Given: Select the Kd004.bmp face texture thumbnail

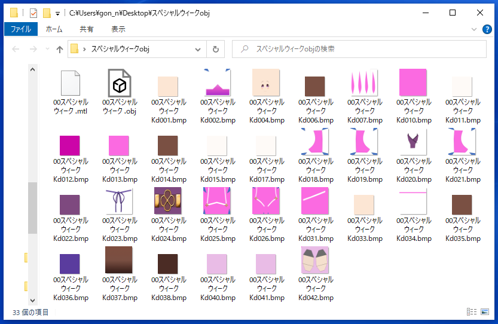Looking at the screenshot, I should point(266,82).
